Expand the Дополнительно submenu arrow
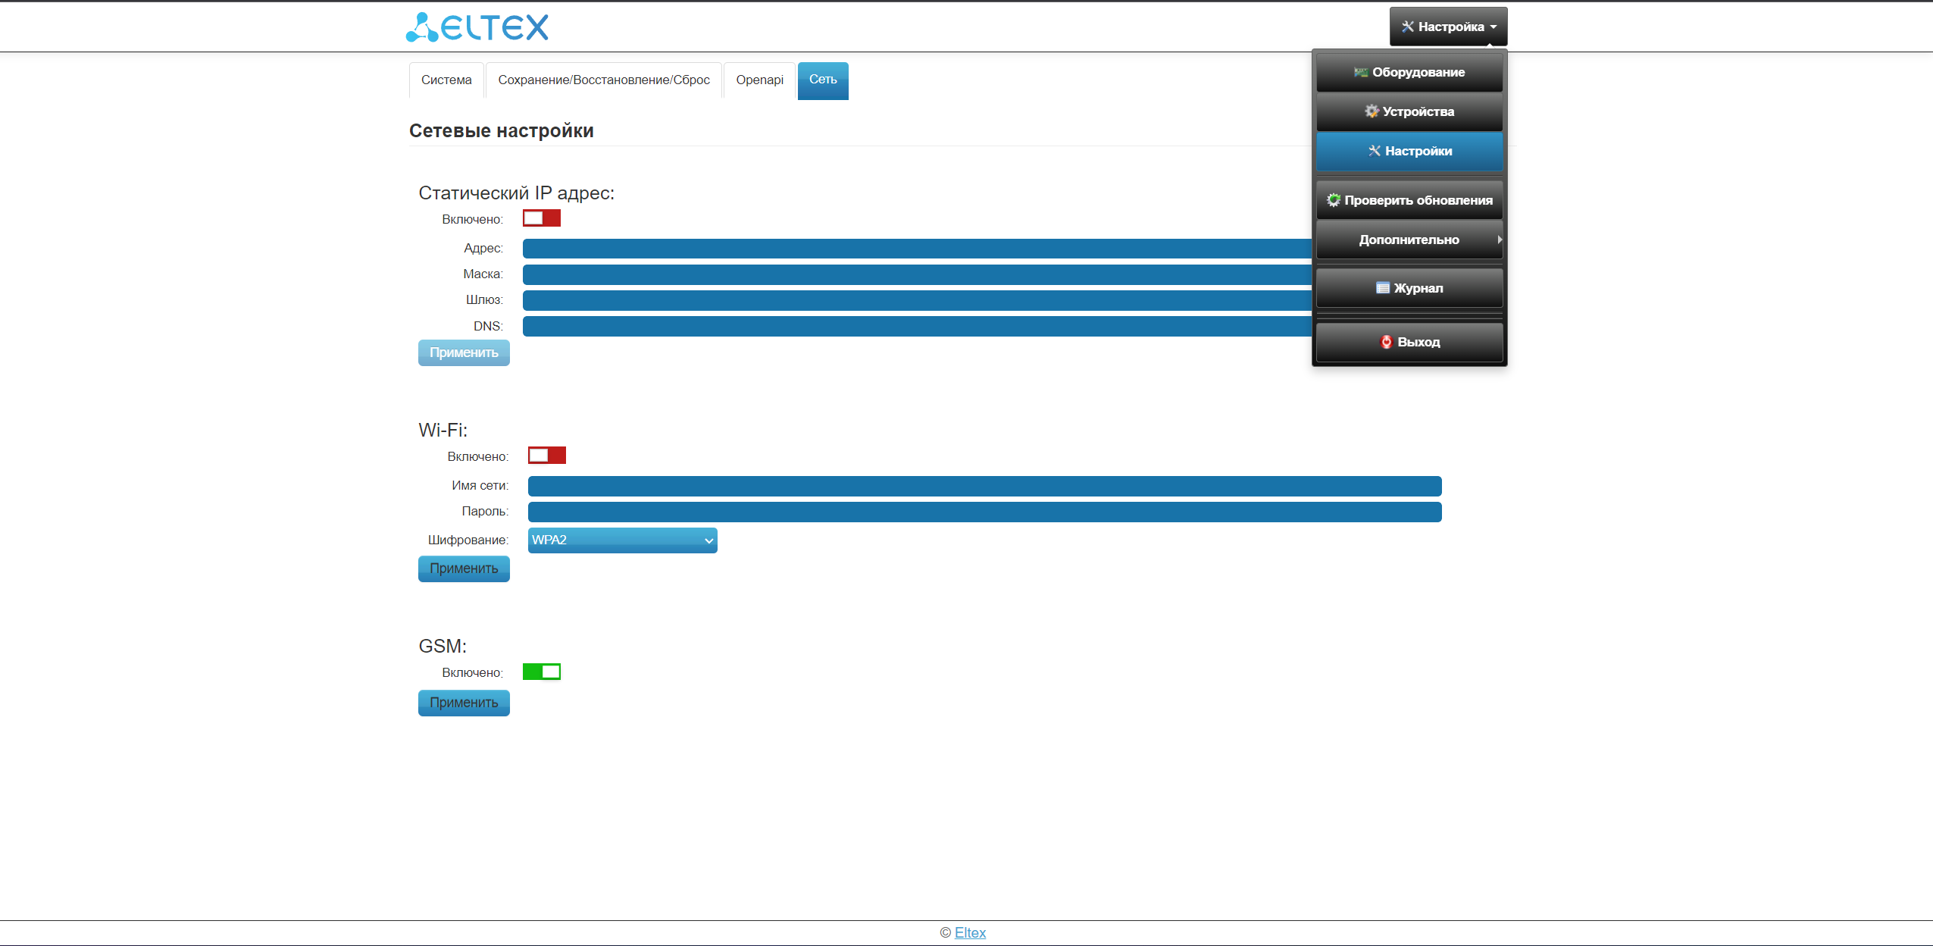 [x=1499, y=240]
